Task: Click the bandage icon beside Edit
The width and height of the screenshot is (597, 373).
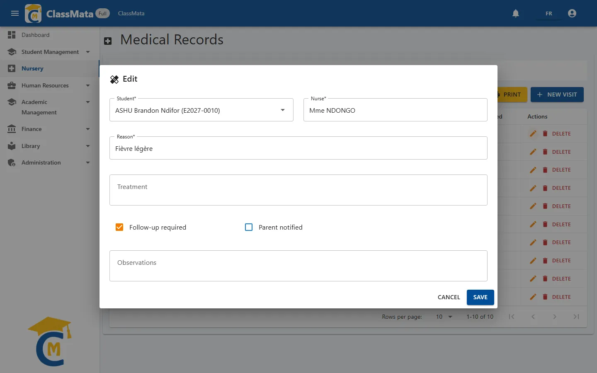Action: point(114,79)
